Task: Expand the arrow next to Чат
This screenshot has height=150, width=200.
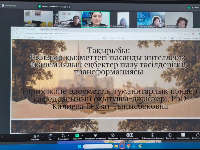Action: (55, 136)
